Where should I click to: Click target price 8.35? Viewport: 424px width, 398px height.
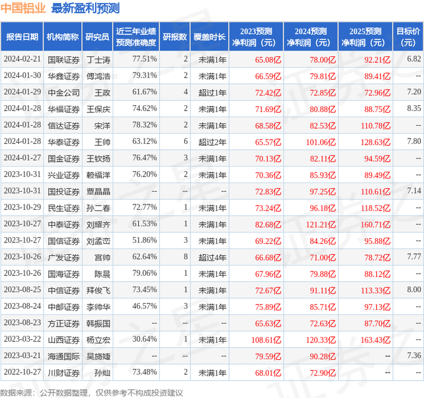coord(414,108)
